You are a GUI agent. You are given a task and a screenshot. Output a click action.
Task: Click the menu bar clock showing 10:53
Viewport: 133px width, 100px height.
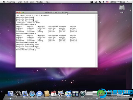tap(118, 2)
